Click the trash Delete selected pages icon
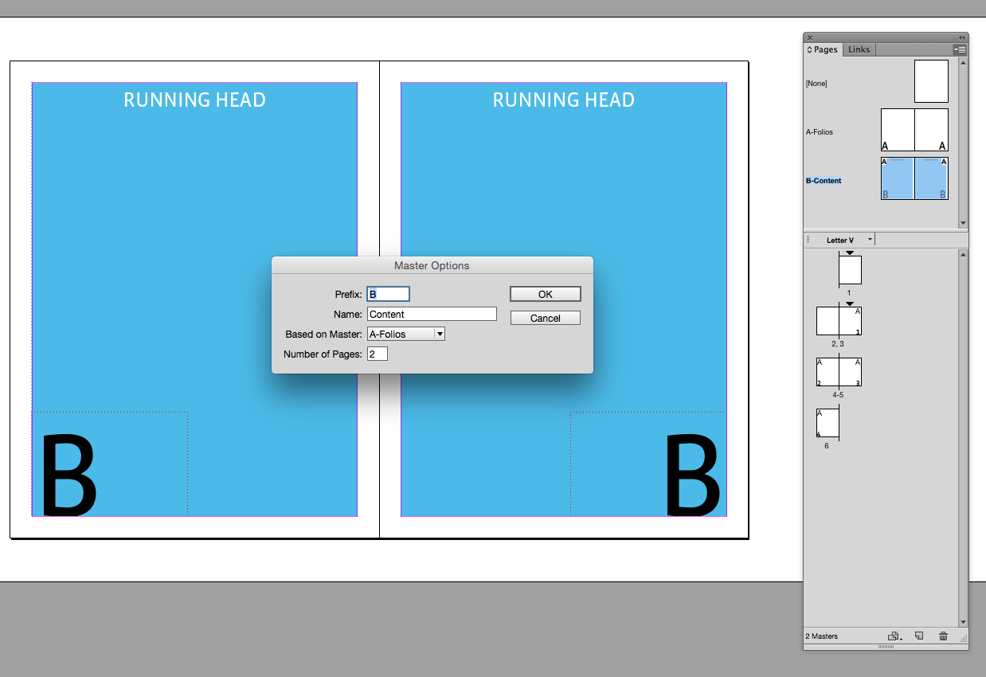The height and width of the screenshot is (677, 986). tap(943, 636)
